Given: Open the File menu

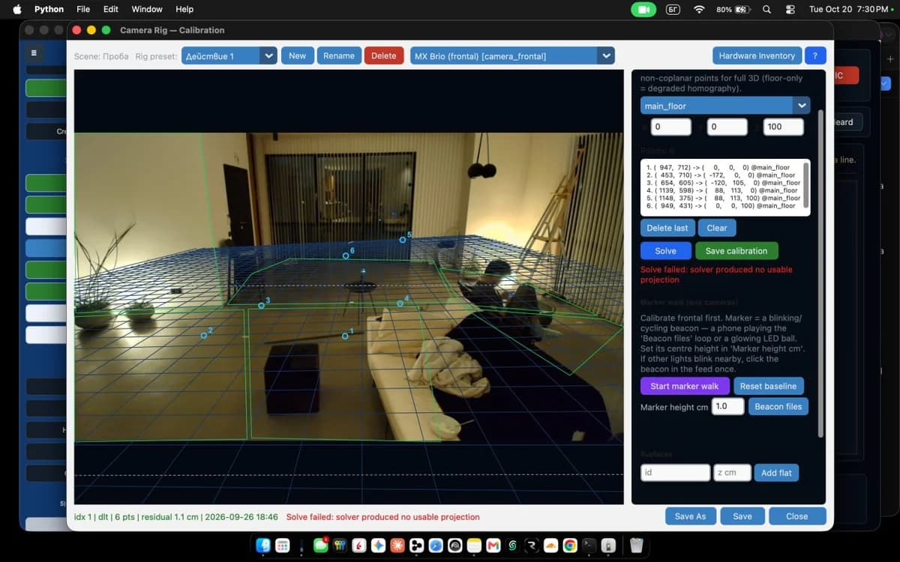Looking at the screenshot, I should pyautogui.click(x=83, y=9).
